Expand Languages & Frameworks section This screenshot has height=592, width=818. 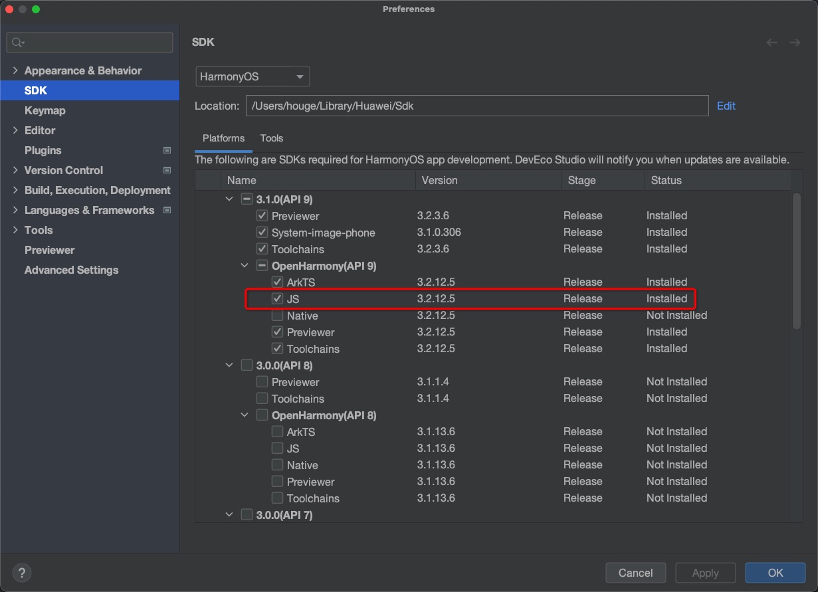[x=15, y=210]
